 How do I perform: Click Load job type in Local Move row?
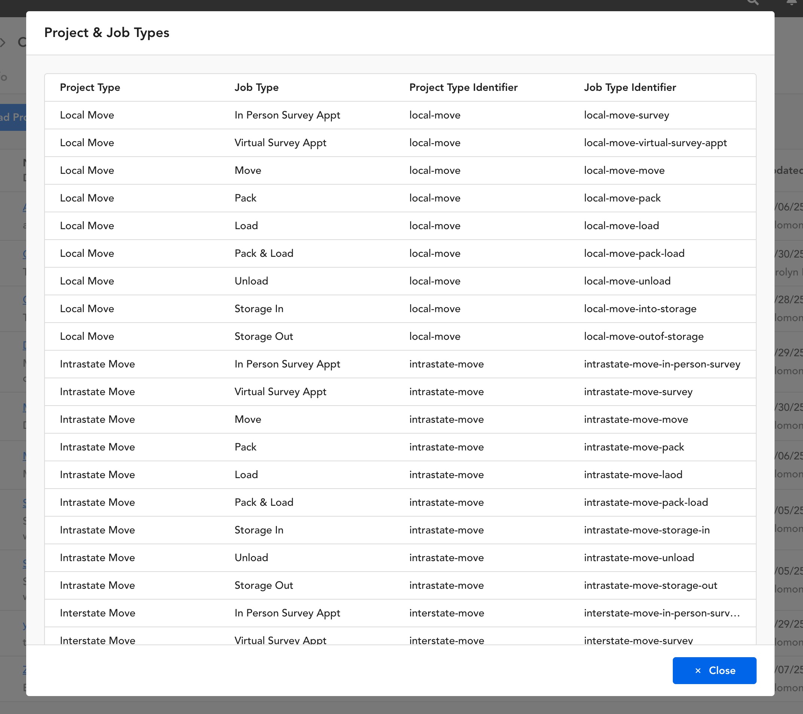pyautogui.click(x=246, y=226)
